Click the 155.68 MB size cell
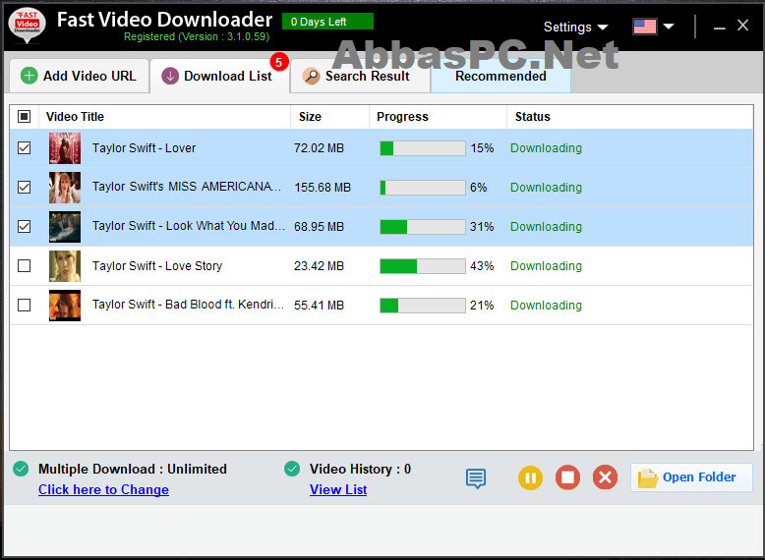 click(x=323, y=188)
